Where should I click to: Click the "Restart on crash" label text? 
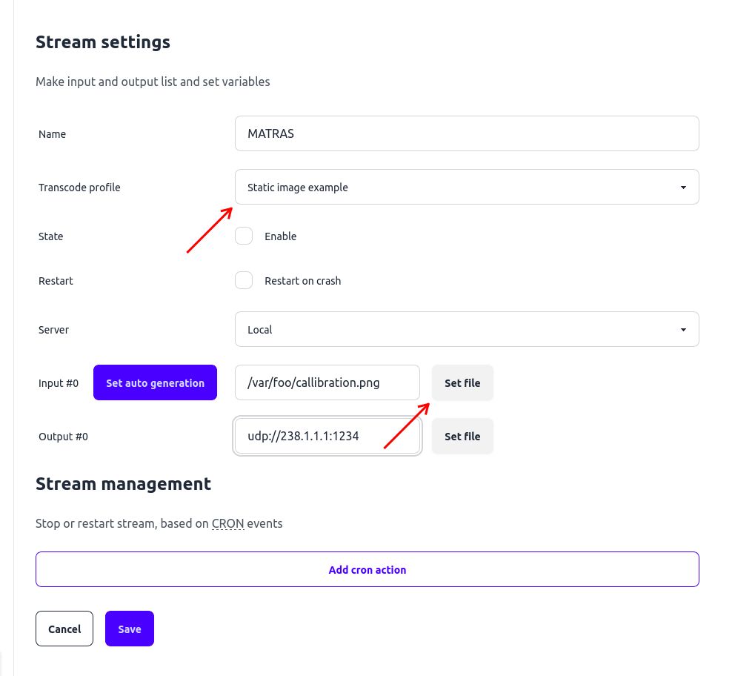302,281
